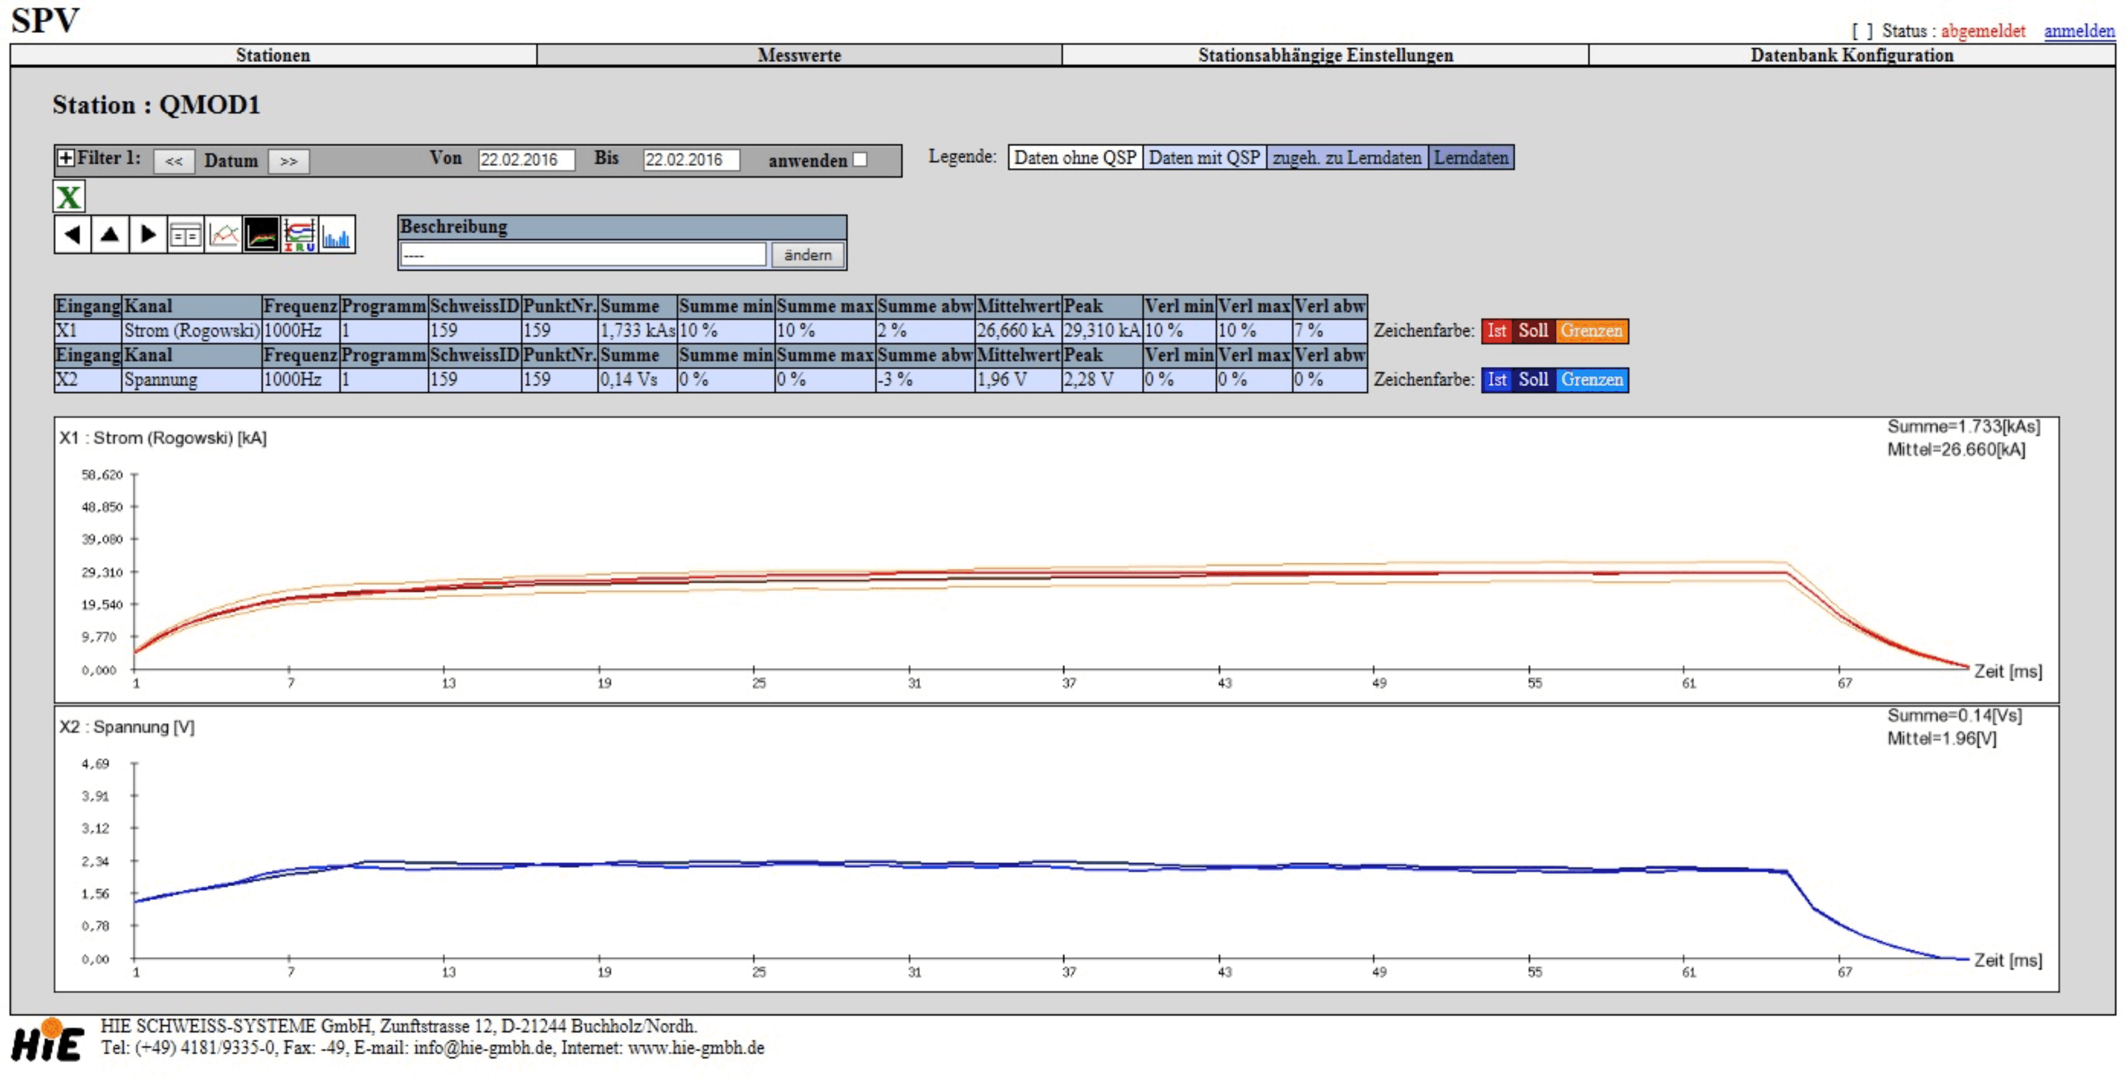Image resolution: width=2126 pixels, height=1086 pixels.
Task: Select the black-background curve chart icon
Action: 261,235
